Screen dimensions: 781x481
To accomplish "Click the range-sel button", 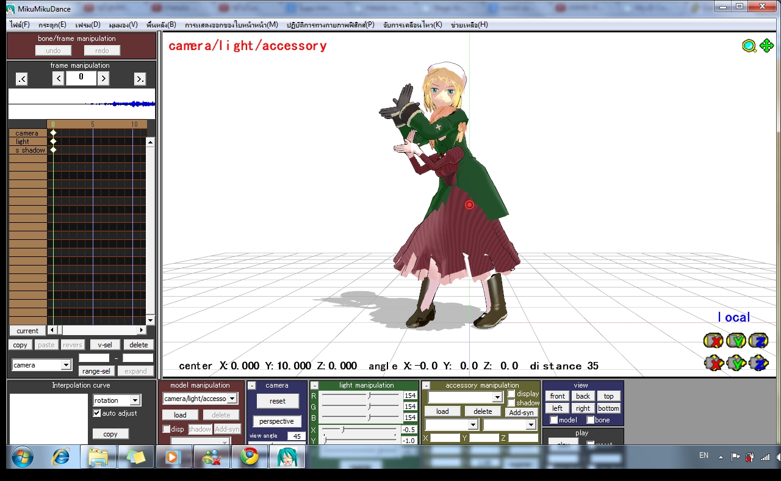I will pyautogui.click(x=96, y=371).
